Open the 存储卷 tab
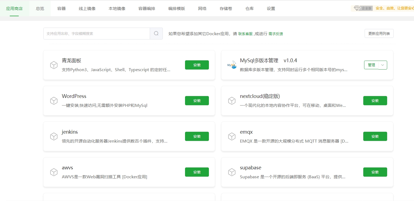The width and height of the screenshot is (414, 201). pyautogui.click(x=226, y=8)
